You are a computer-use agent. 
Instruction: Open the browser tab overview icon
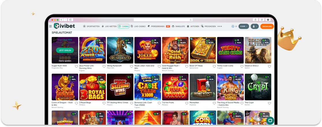click(x=262, y=20)
